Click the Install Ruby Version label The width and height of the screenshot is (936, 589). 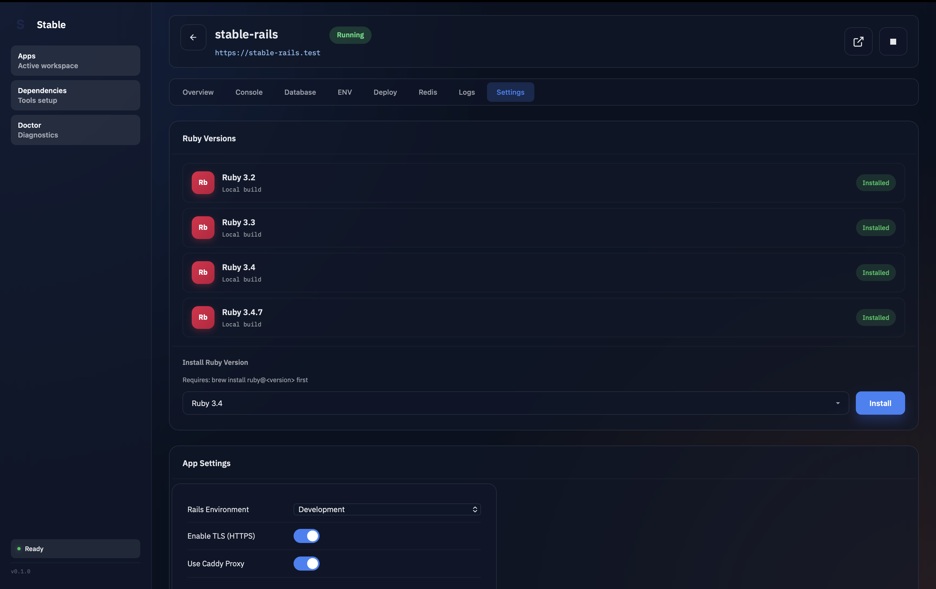(x=215, y=362)
